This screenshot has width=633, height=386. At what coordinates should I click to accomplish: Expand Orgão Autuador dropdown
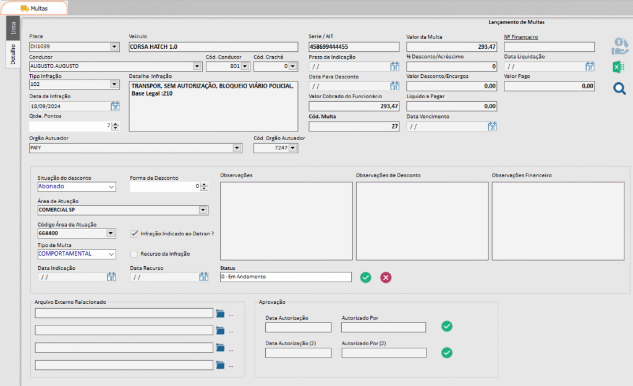pos(237,148)
